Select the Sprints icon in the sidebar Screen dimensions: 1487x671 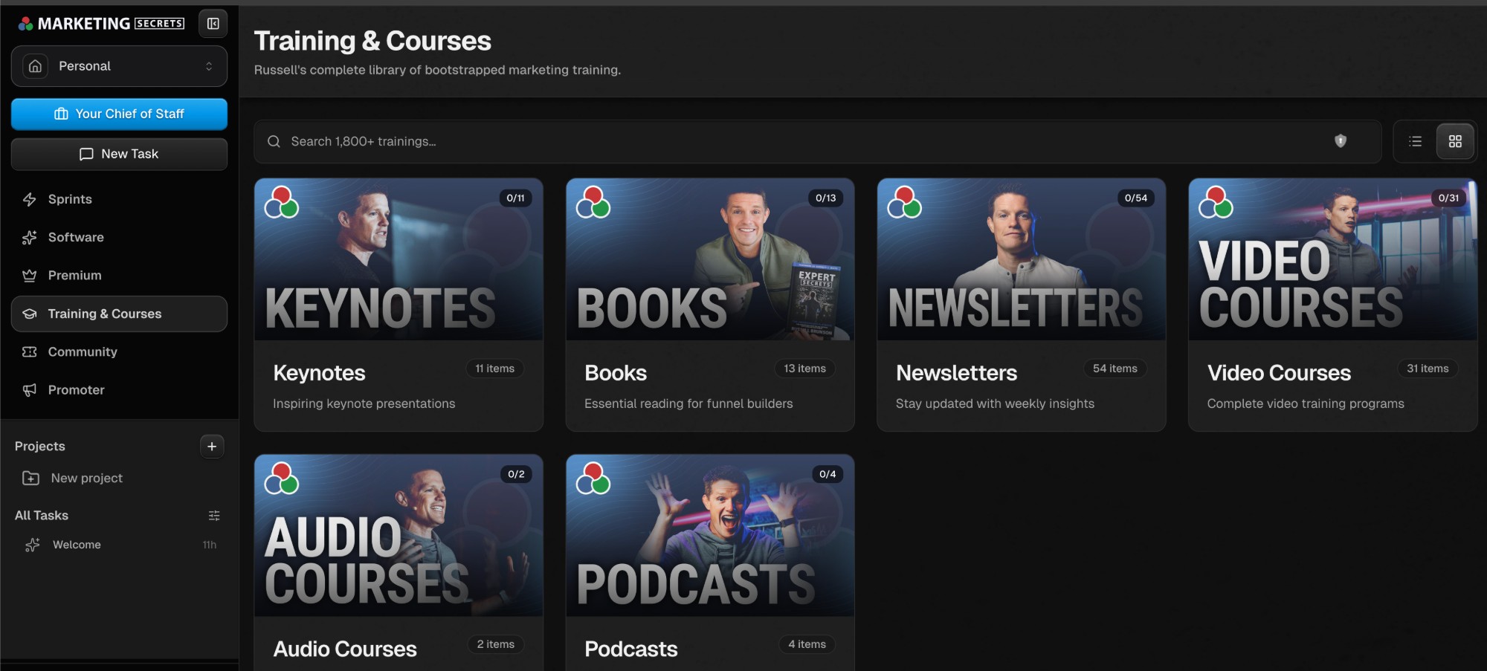pyautogui.click(x=29, y=199)
